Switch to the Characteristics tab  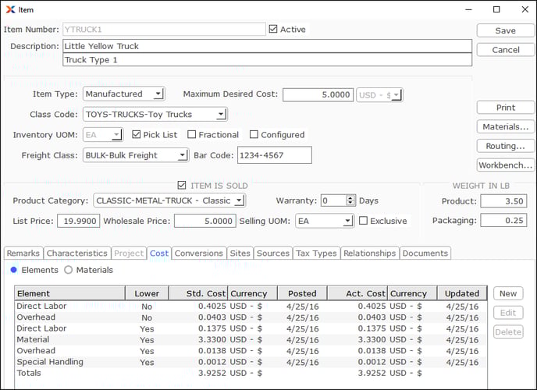[x=77, y=253]
